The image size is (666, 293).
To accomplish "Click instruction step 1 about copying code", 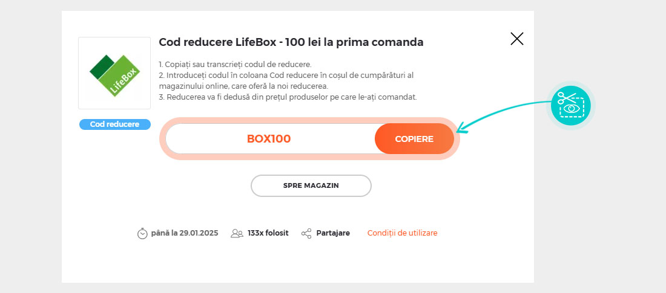I will (x=236, y=65).
